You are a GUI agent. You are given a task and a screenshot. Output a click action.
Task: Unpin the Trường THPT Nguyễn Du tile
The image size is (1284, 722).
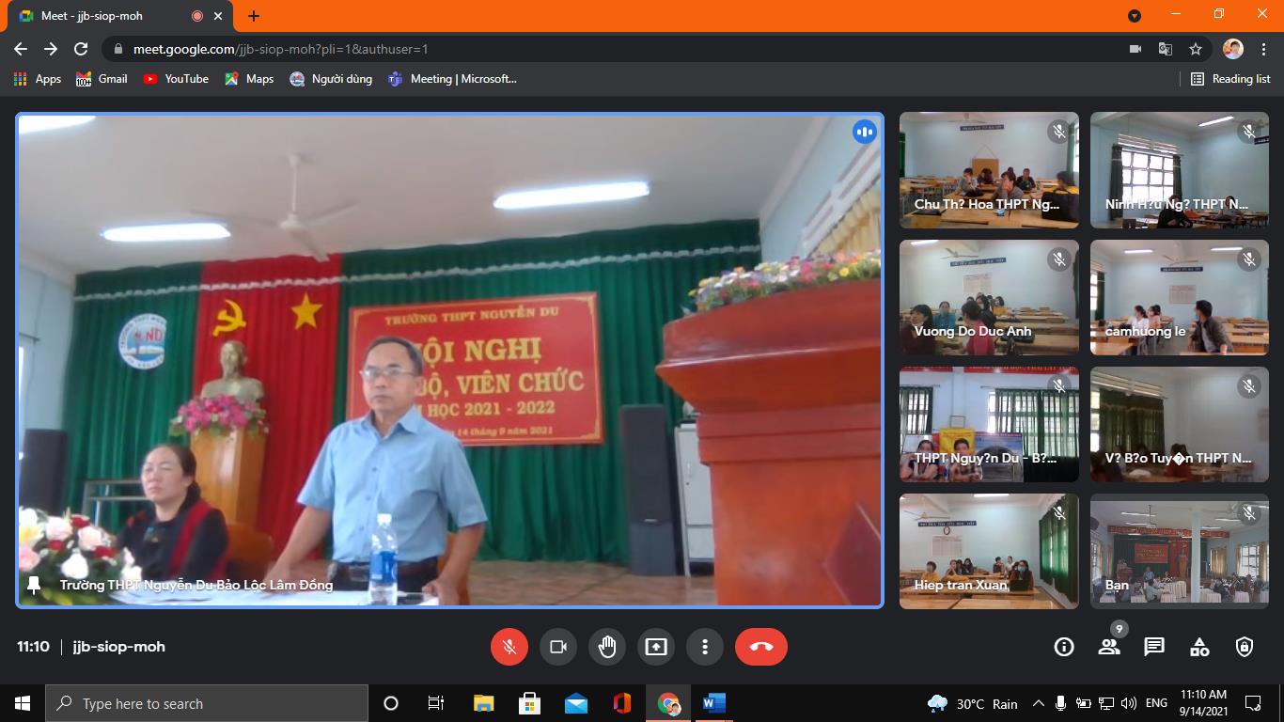click(x=33, y=584)
